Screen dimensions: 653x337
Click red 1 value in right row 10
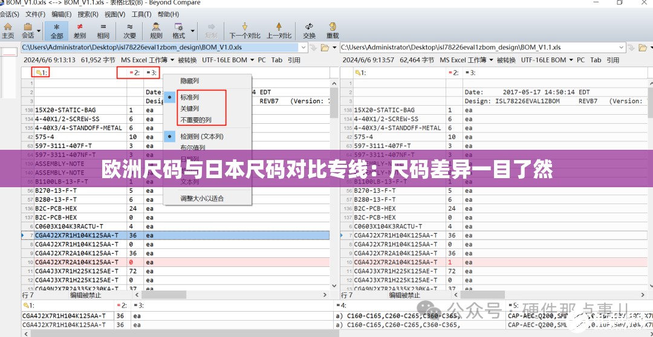pyautogui.click(x=450, y=262)
